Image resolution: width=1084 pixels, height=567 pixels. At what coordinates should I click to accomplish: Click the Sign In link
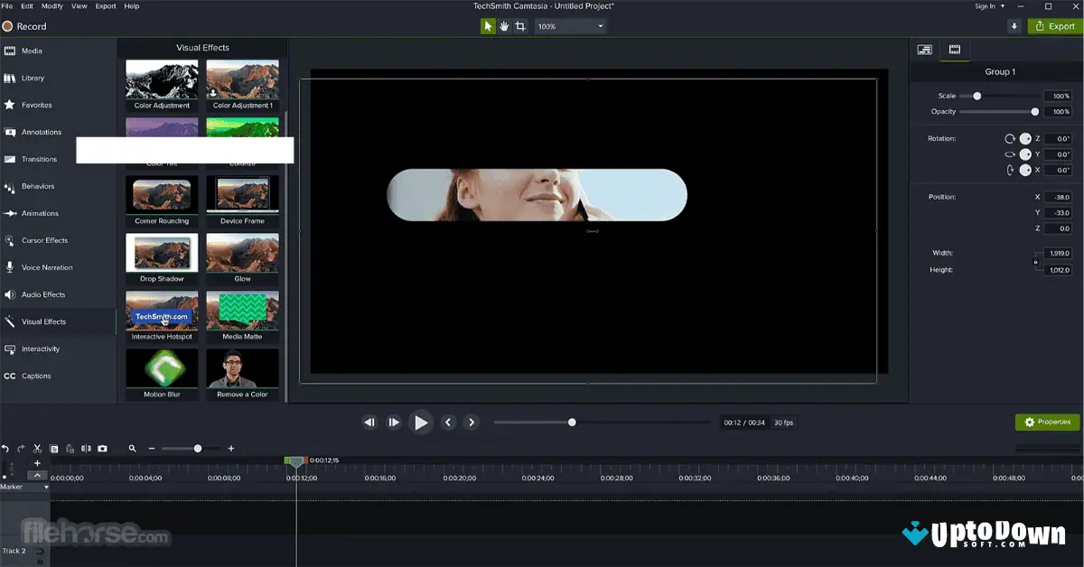coord(985,5)
